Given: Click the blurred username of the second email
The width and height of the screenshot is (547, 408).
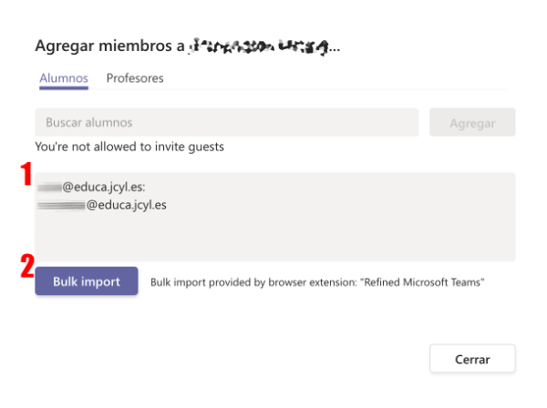Looking at the screenshot, I should coord(61,206).
